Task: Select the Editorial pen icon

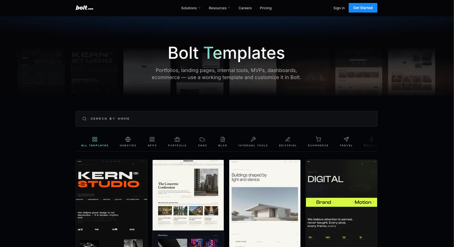Action: point(288,139)
